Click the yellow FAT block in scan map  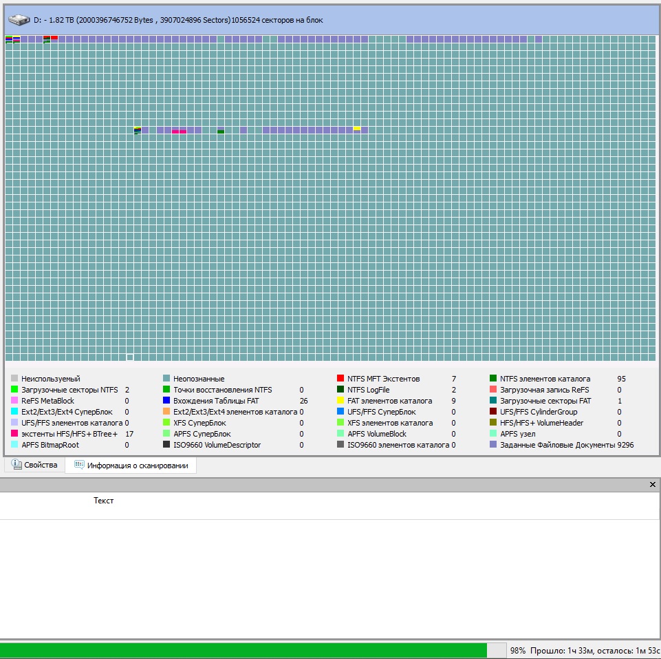(x=357, y=129)
